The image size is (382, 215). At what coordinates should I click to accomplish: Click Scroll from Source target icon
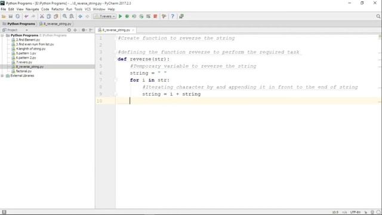point(69,30)
